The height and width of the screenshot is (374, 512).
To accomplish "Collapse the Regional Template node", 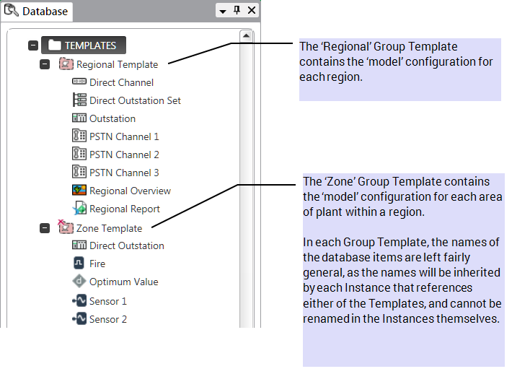I will coord(45,64).
